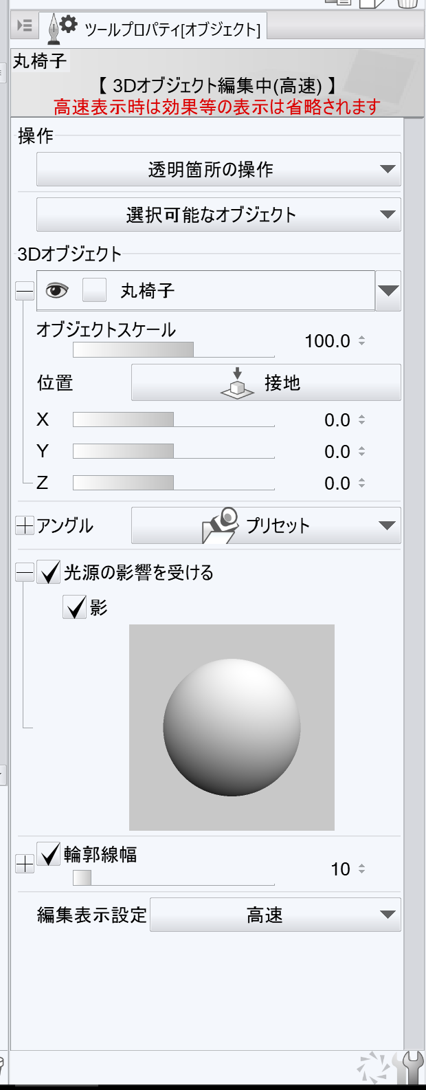Uncheck 光源の影響を受ける checkbox
Screen dimensions: 426x1090
49,572
